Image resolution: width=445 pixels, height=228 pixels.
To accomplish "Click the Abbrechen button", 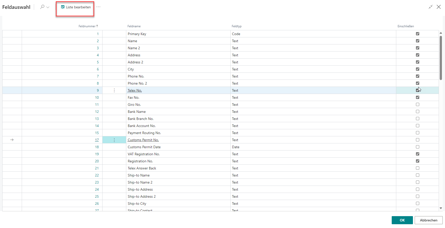I will [x=429, y=220].
